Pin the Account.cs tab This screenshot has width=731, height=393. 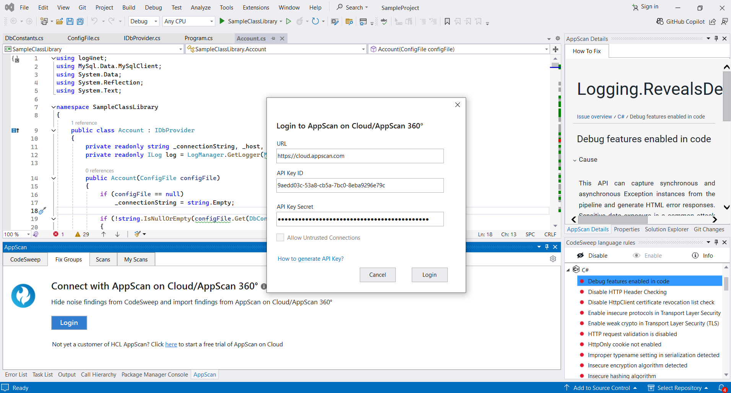pyautogui.click(x=273, y=38)
